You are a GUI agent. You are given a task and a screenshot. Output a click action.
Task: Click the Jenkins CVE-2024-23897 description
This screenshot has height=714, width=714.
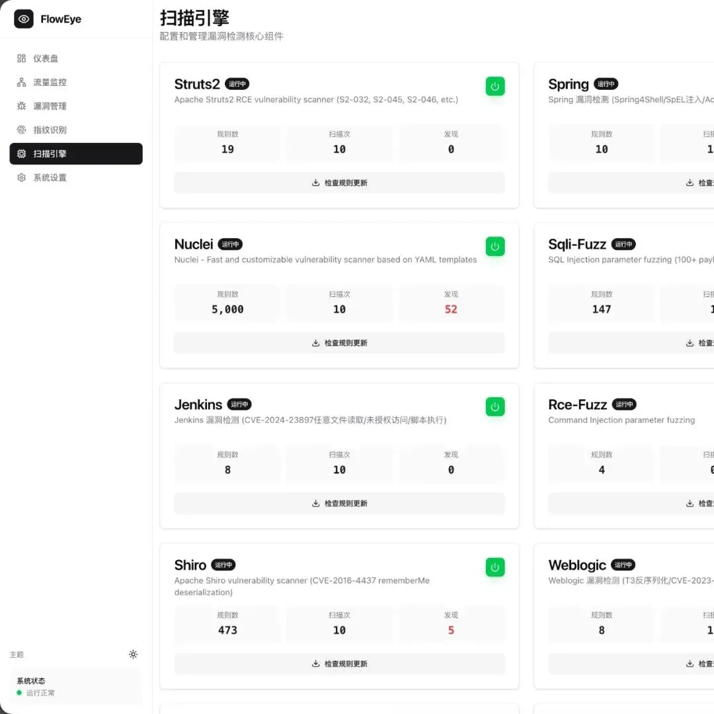pyautogui.click(x=310, y=420)
